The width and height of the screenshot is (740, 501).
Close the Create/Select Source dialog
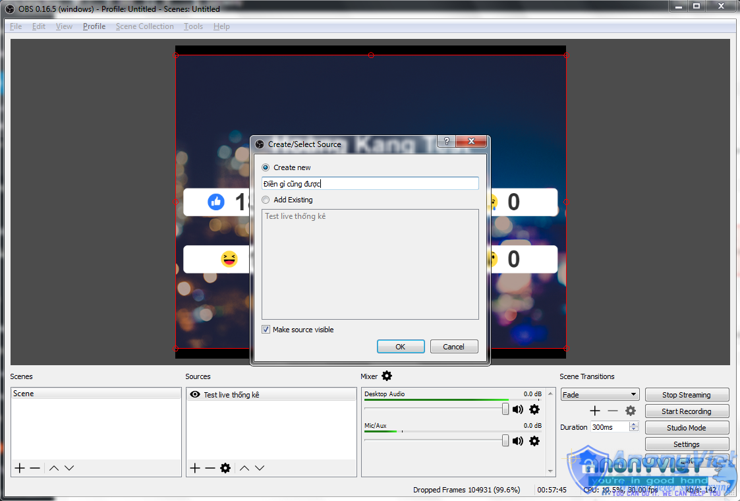click(x=471, y=141)
